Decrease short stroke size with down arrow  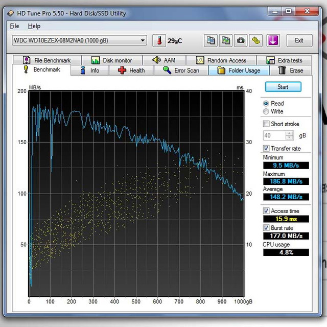click(289, 137)
